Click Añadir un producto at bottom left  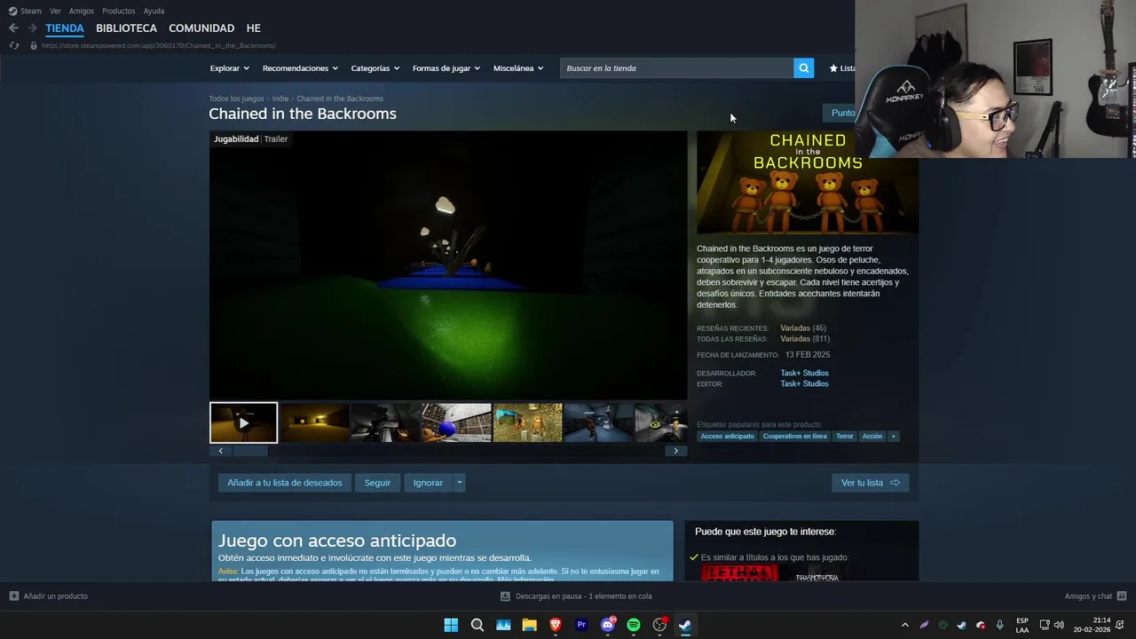click(49, 596)
